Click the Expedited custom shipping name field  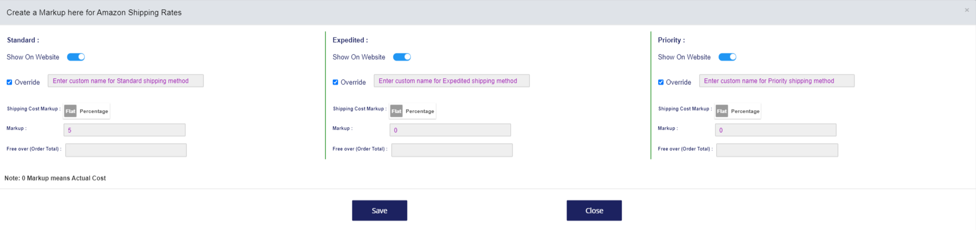(x=452, y=81)
